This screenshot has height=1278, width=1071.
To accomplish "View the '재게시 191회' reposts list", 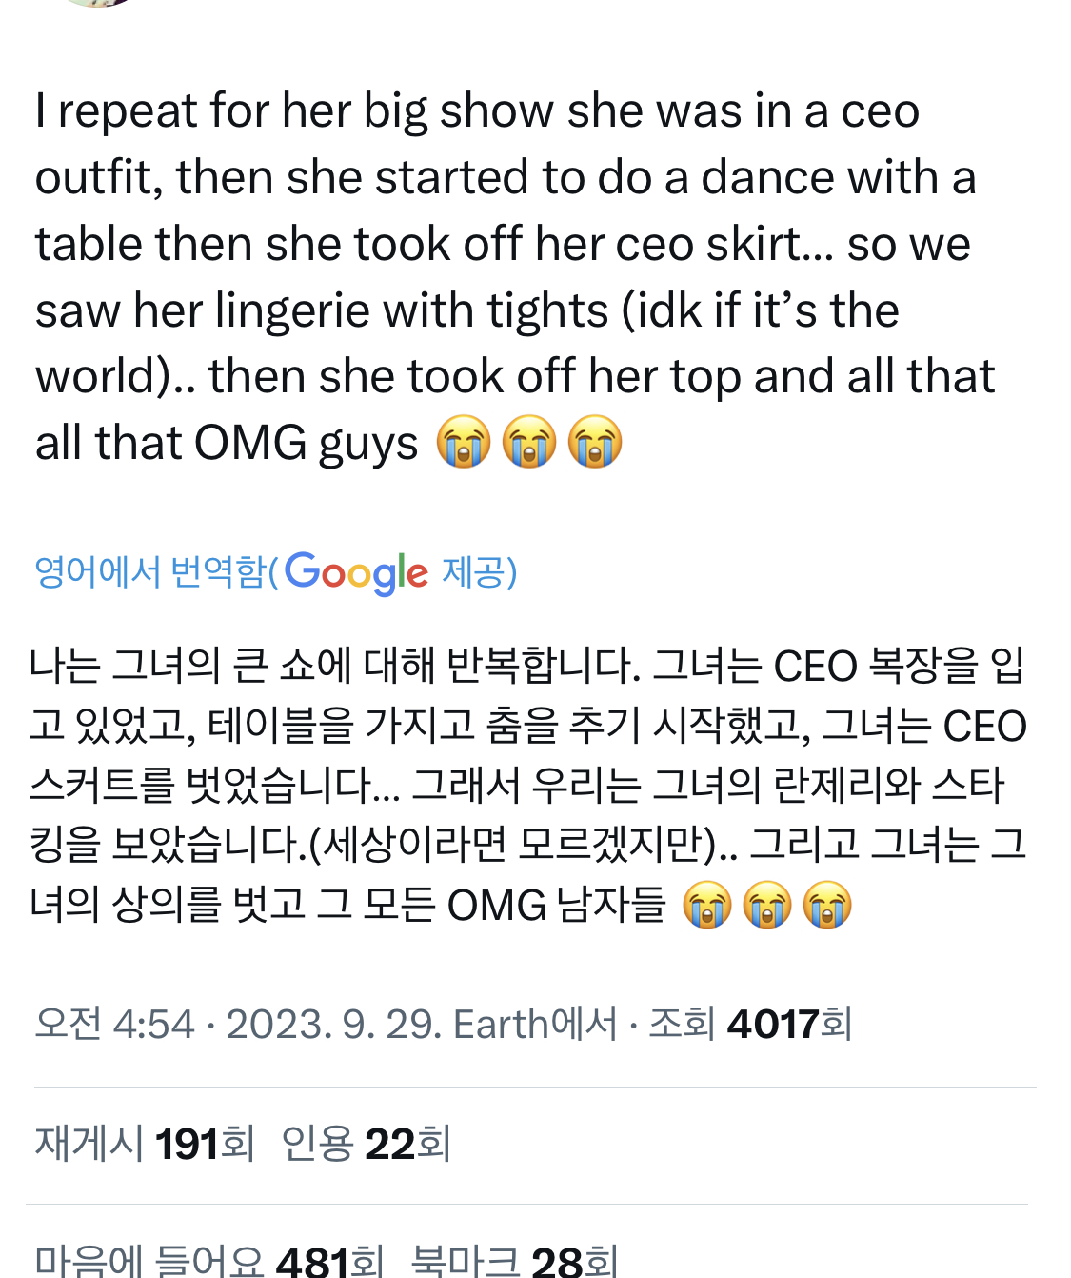I will pos(145,1144).
